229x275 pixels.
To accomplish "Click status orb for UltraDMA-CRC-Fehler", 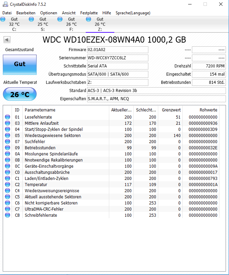I will point(7,209).
